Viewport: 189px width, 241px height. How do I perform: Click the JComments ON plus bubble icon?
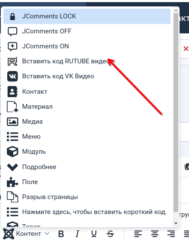point(12,46)
